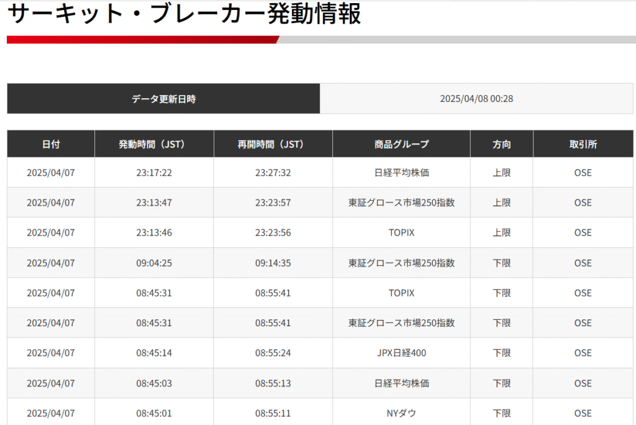This screenshot has width=636, height=425.
Task: Click 下限 in the NYダウ row
Action: tap(502, 413)
